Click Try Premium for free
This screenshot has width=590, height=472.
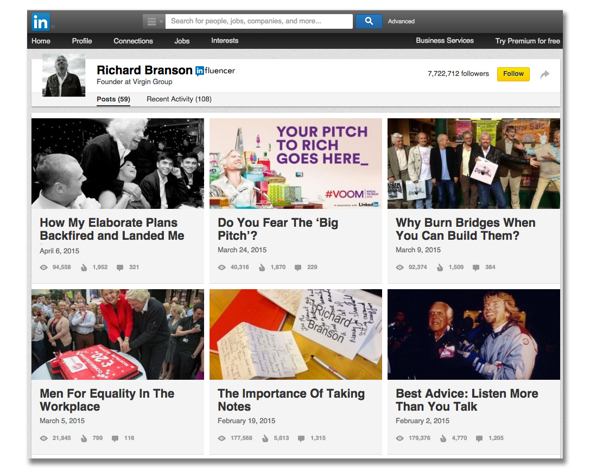coord(527,41)
